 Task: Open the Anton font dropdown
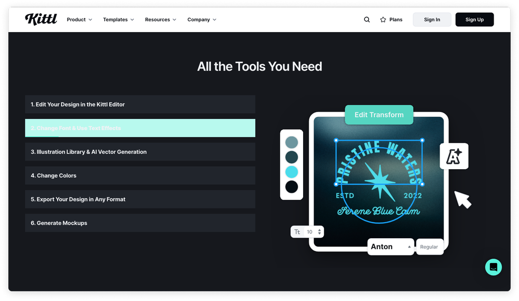(x=390, y=247)
